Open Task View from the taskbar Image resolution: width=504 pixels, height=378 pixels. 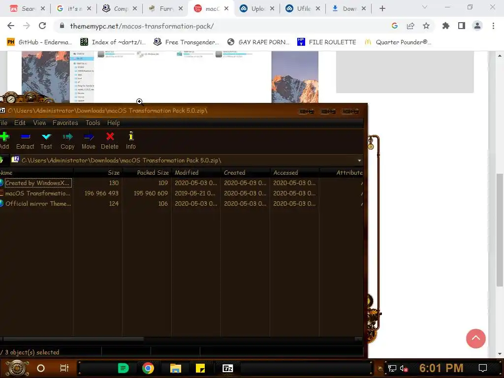pos(64,368)
